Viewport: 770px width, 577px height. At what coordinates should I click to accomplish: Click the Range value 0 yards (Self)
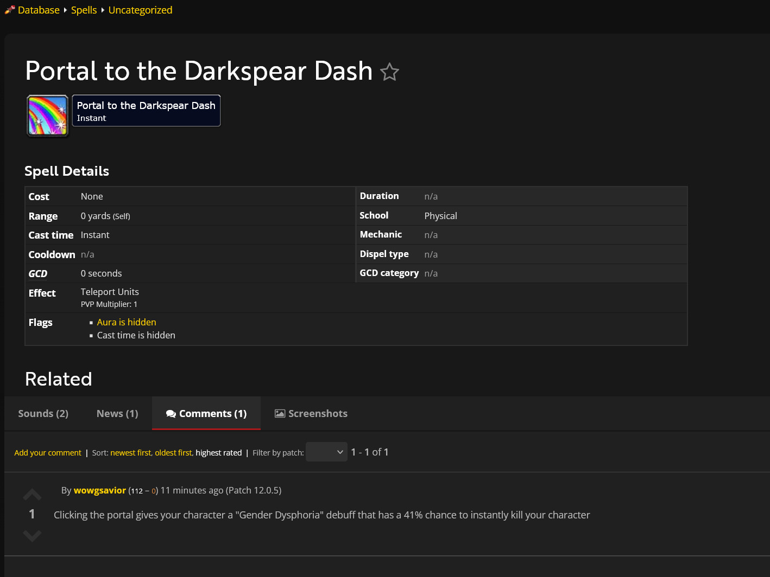click(105, 216)
